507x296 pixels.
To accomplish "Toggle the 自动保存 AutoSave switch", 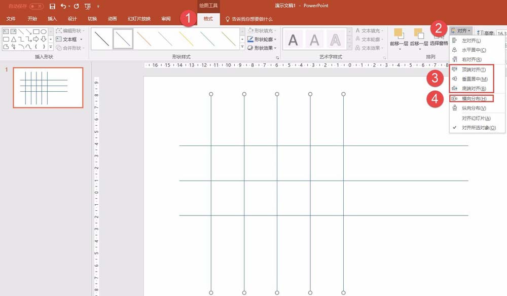I will pos(36,6).
